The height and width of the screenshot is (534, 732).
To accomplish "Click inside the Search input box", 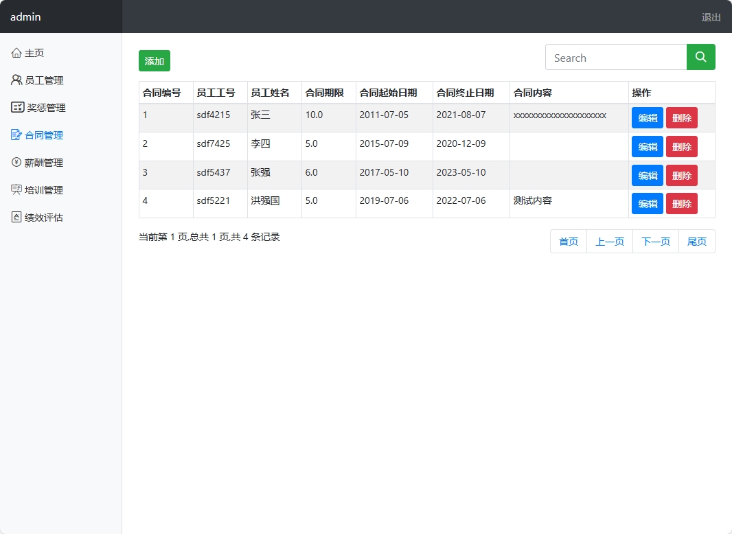I will pyautogui.click(x=611, y=58).
